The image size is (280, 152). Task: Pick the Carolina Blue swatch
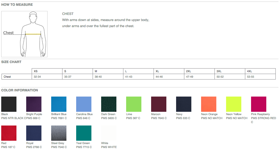point(84,104)
